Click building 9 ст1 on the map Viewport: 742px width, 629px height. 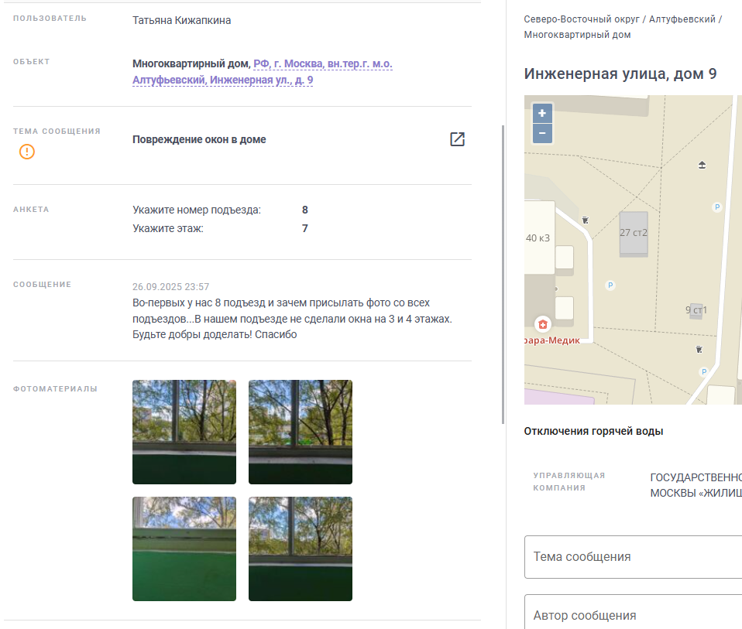696,310
